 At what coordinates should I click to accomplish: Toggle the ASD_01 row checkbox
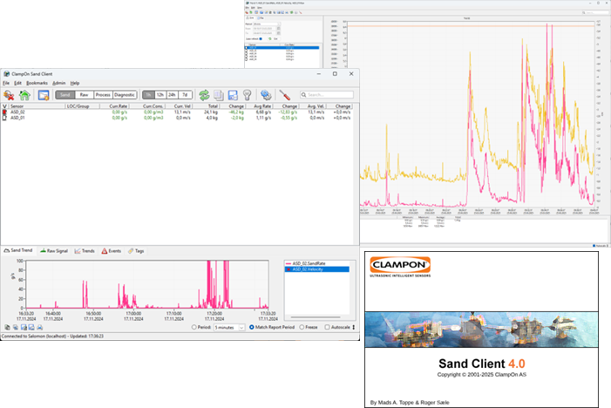point(4,118)
